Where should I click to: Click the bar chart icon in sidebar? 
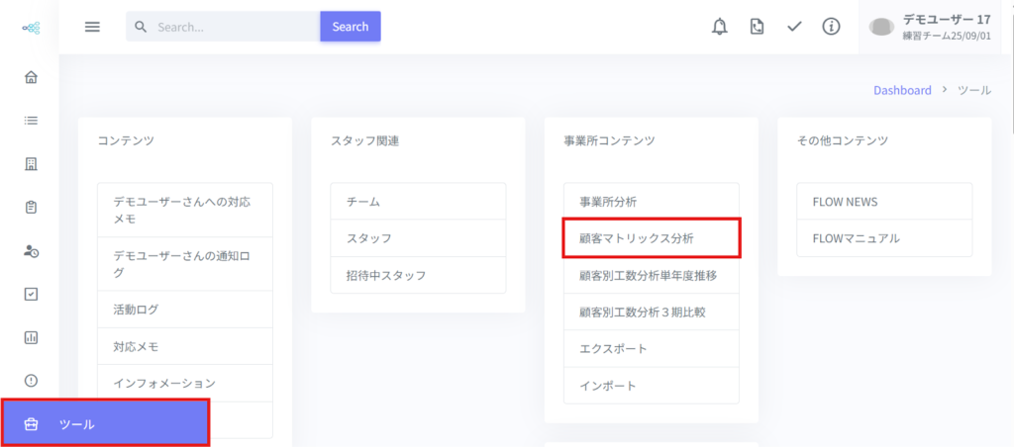tap(31, 337)
